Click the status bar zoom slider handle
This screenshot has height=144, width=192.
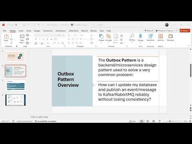click(x=170, y=121)
